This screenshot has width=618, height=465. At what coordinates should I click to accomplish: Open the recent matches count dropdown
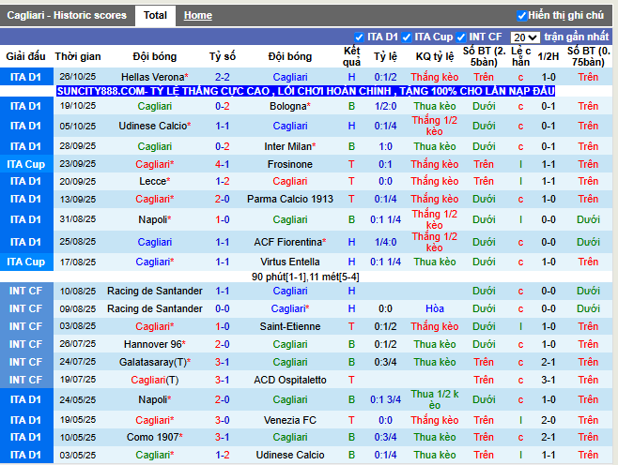525,37
